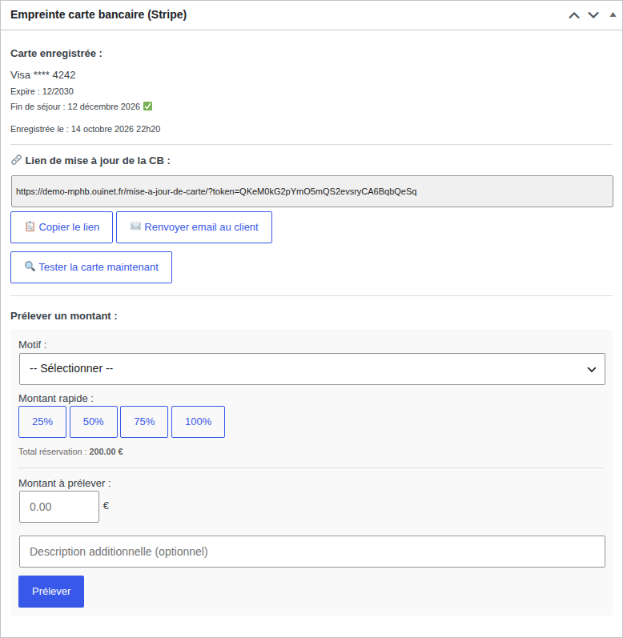Click the card update link URL field
This screenshot has height=638, width=623.
[x=312, y=191]
